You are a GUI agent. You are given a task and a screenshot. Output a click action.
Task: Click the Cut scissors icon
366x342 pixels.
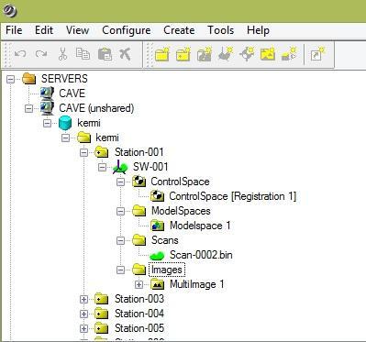pos(62,54)
